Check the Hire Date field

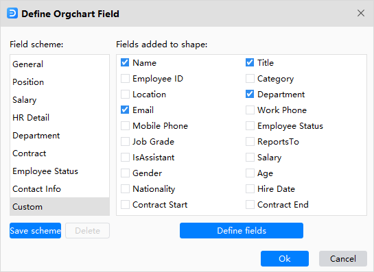250,188
